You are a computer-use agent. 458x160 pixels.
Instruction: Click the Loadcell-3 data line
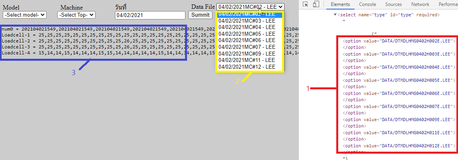[x=150, y=46]
